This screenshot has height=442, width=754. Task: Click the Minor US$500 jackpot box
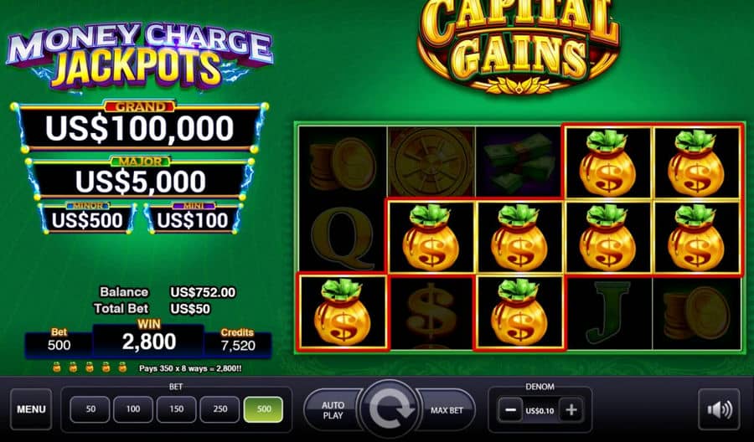click(x=87, y=219)
